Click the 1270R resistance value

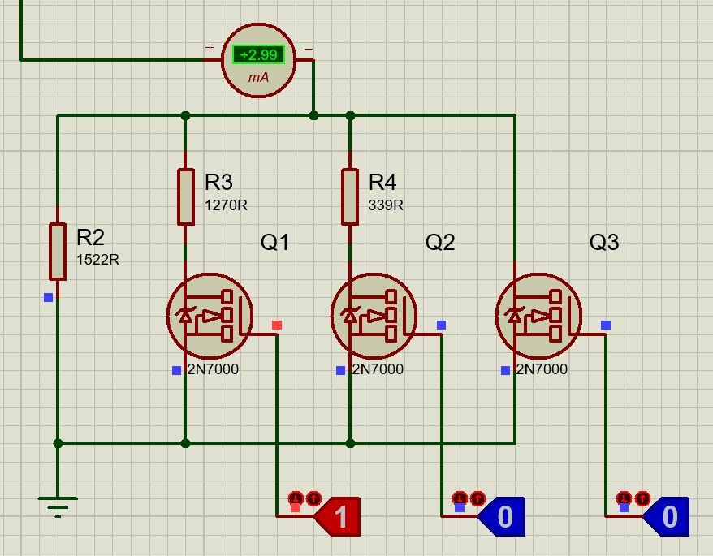tap(226, 205)
